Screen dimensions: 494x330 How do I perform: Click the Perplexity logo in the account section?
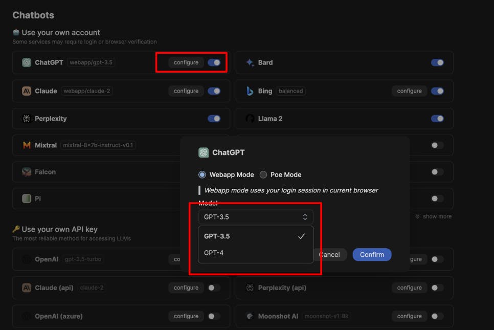click(x=27, y=119)
